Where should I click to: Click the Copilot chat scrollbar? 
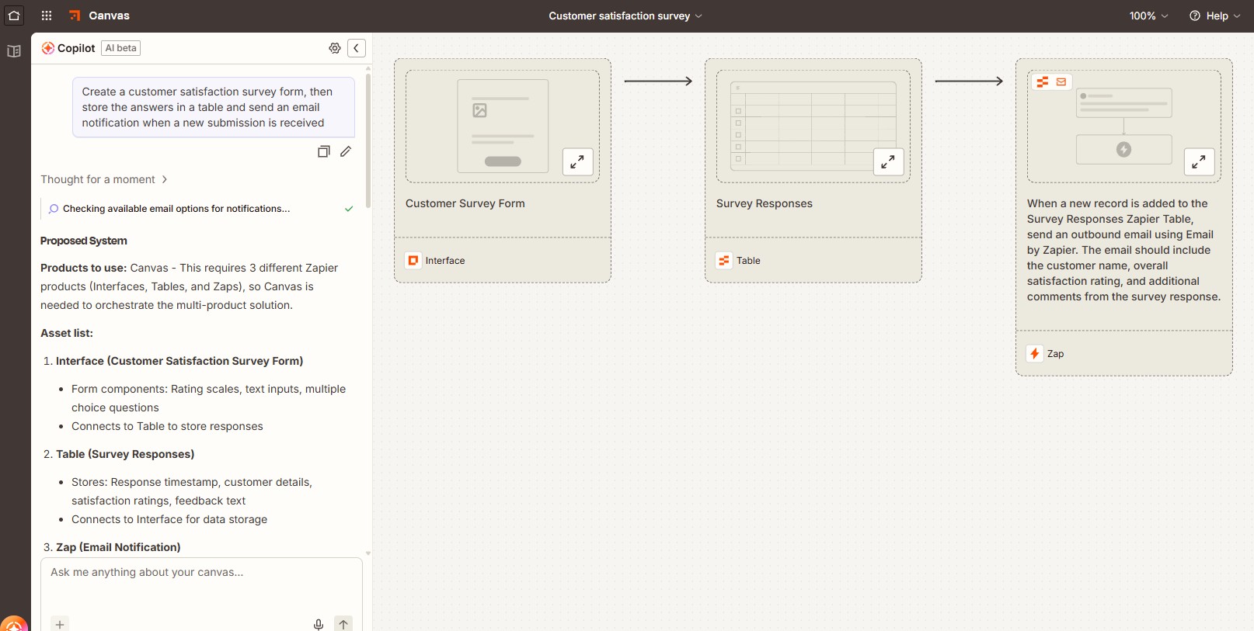click(367, 140)
